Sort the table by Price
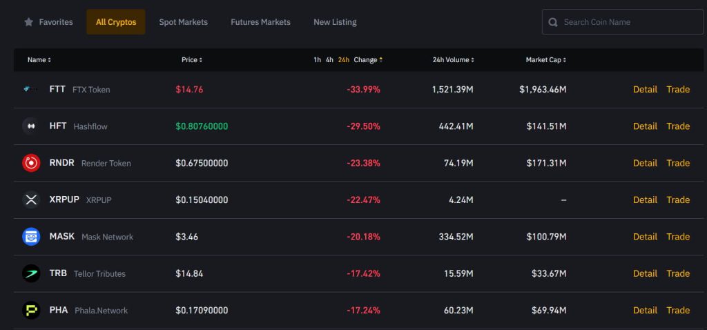707x330 pixels. pos(192,60)
